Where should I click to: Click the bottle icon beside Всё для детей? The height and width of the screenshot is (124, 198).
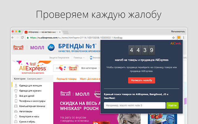pyautogui.click(x=16, y=96)
